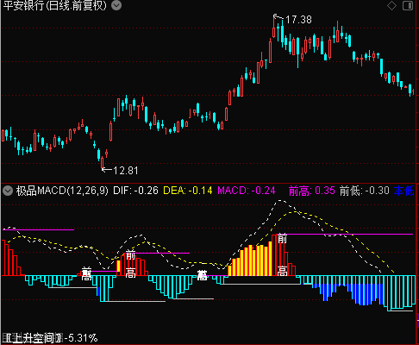Click the DIF: -0.26 value
The image size is (419, 345).
pyautogui.click(x=135, y=191)
